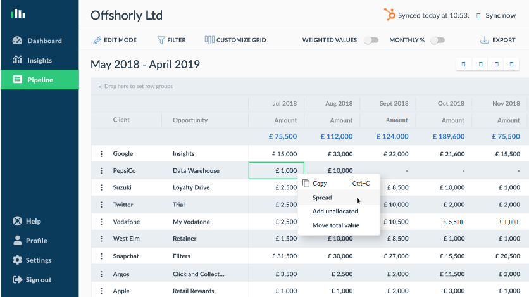Click West Elm's Sept 2018 £ 8,500 cell
The height and width of the screenshot is (297, 529).
pos(398,239)
